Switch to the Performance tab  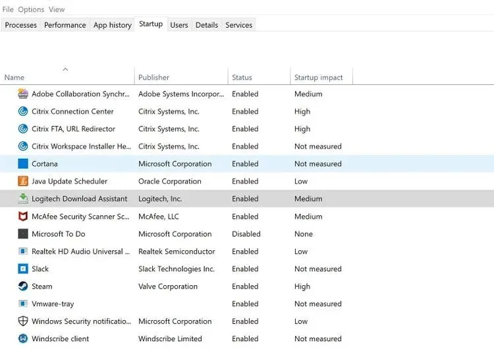pos(65,25)
